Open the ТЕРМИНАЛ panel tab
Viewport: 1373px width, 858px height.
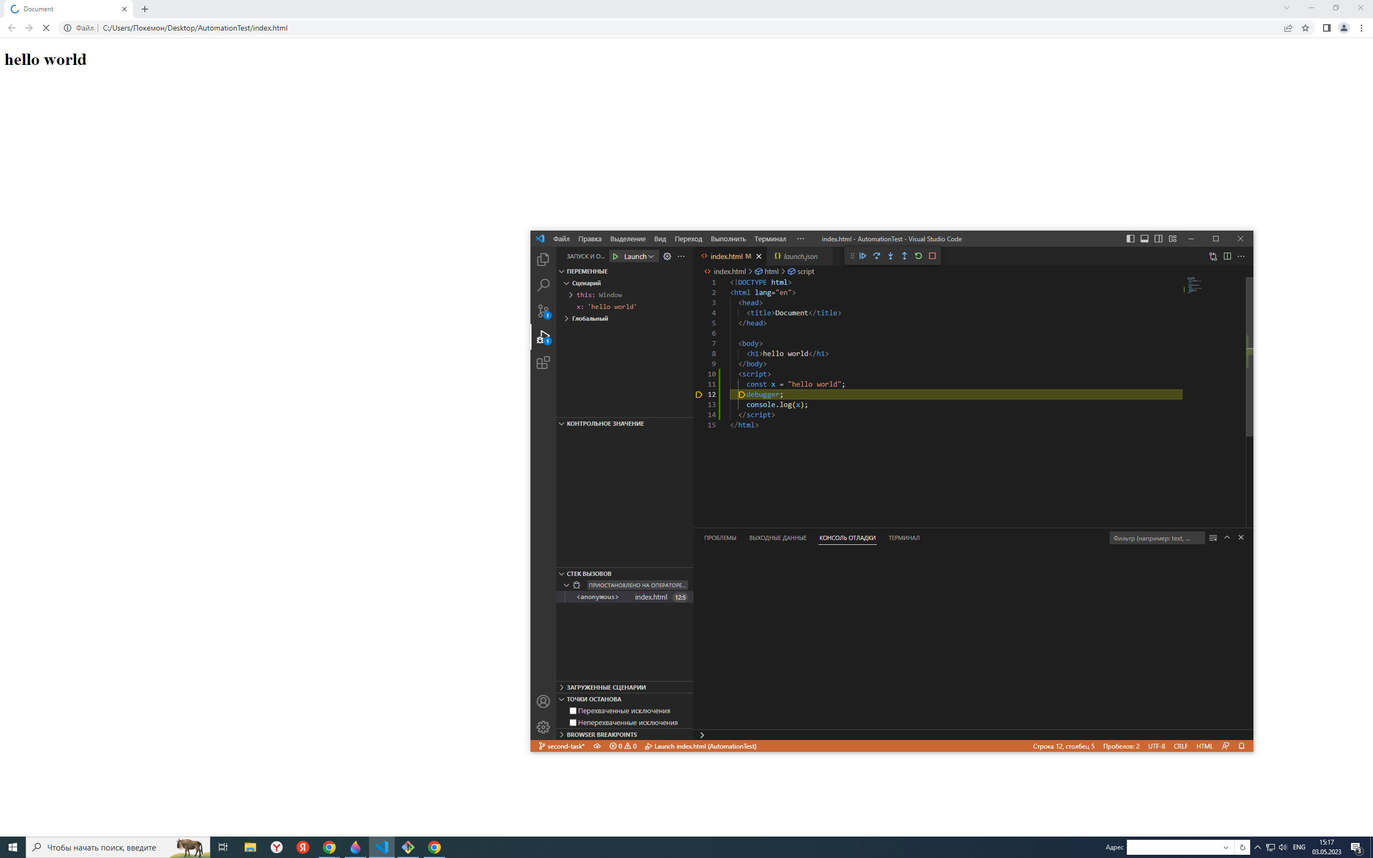[x=903, y=537]
